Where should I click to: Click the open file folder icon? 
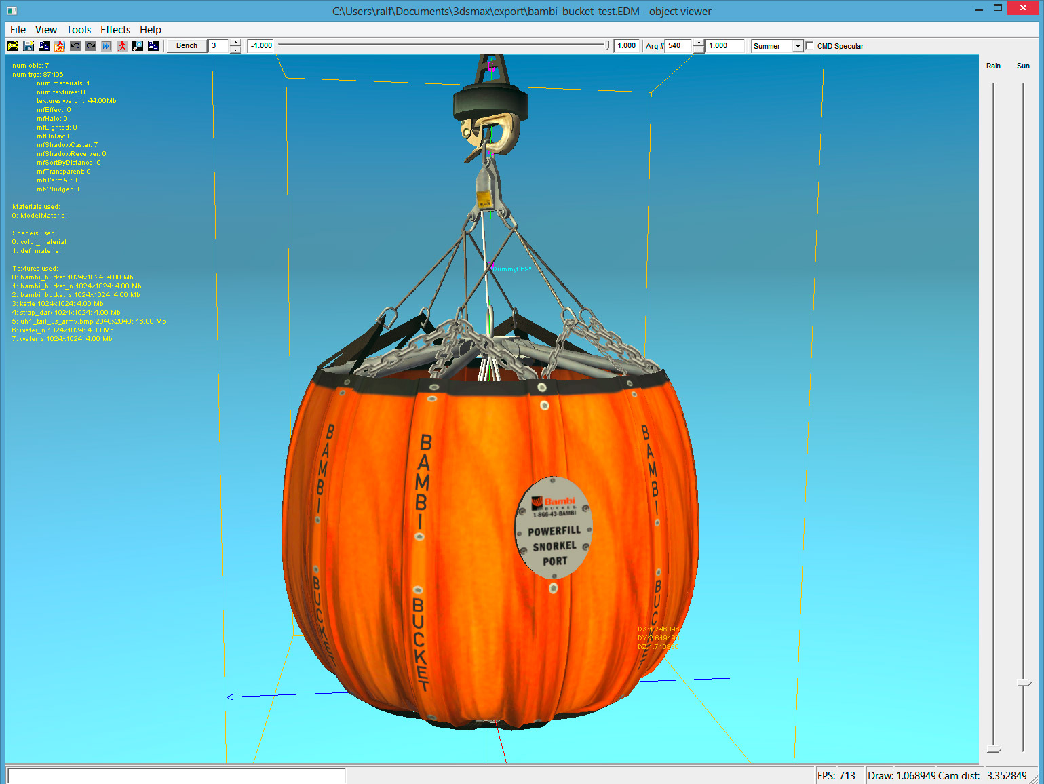tap(13, 46)
